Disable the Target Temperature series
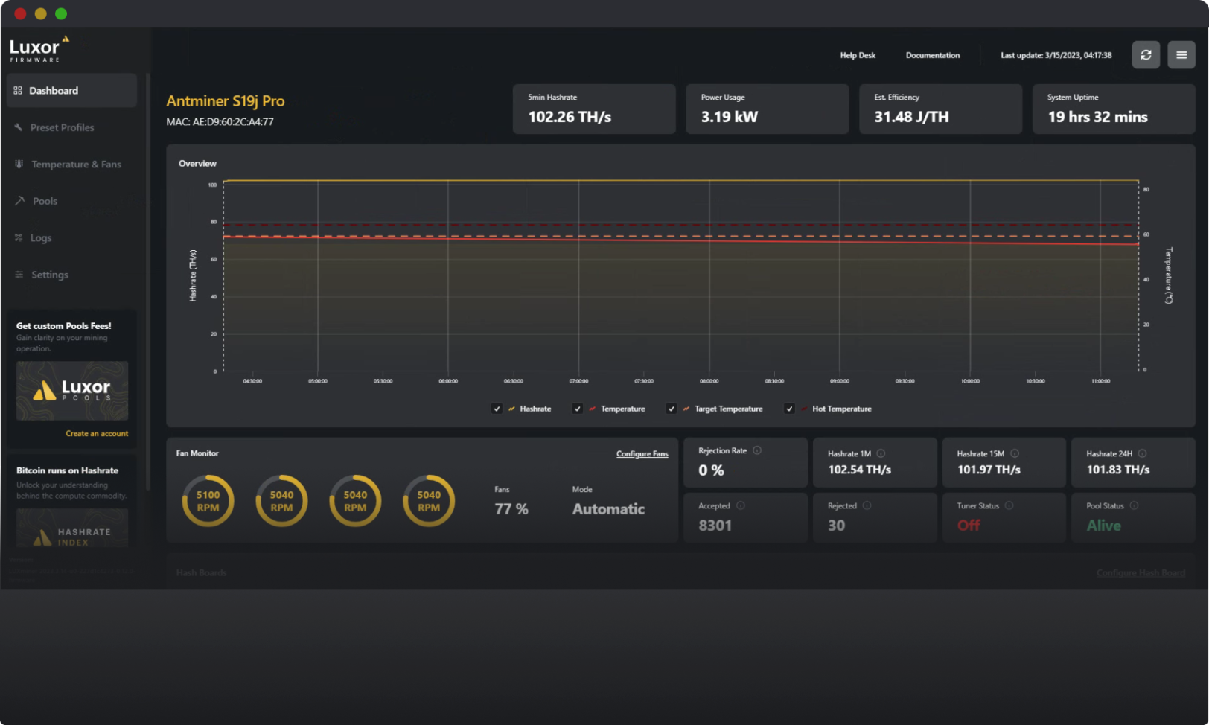 point(671,409)
